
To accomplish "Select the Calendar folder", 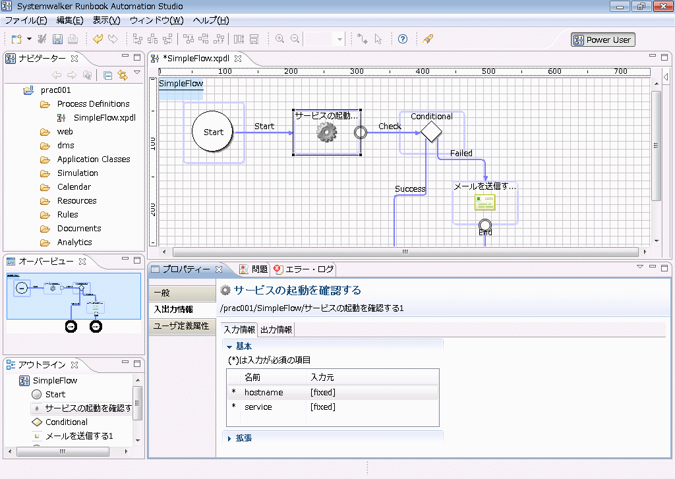I will (x=74, y=186).
